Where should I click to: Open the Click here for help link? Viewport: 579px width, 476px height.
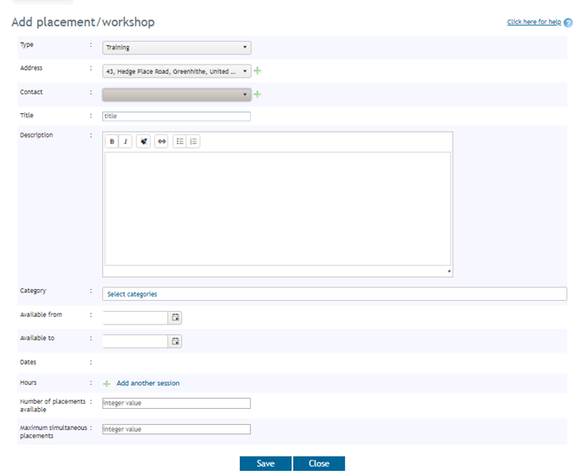[534, 22]
